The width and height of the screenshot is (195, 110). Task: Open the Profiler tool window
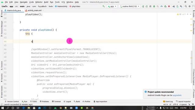pos(86,101)
